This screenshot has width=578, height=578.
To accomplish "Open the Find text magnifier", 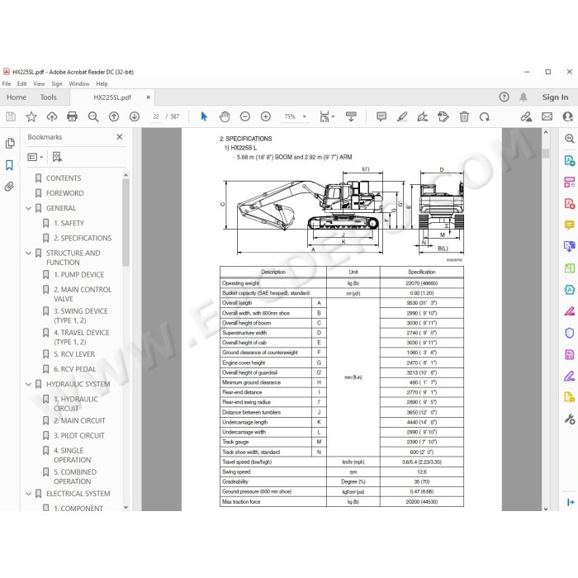I will pos(93,117).
